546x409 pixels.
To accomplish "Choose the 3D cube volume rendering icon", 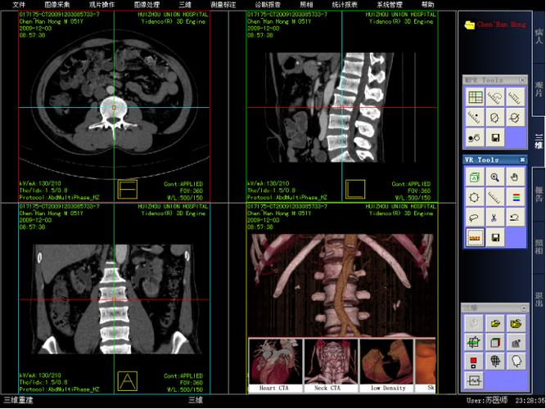I will point(494,343).
